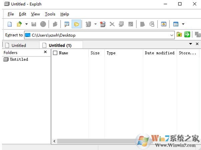Toggle the folders pane toolbar button
Viewport: 201px width, 150px height.
(77, 24)
